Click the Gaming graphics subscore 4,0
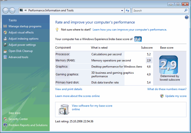Image resolution: width=191 pixels, height=133 pixels. pyautogui.click(x=149, y=74)
